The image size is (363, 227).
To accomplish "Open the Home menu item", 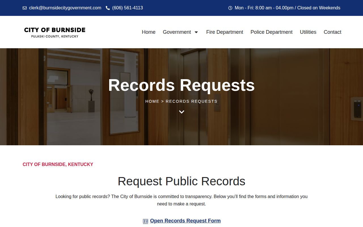I will [149, 32].
